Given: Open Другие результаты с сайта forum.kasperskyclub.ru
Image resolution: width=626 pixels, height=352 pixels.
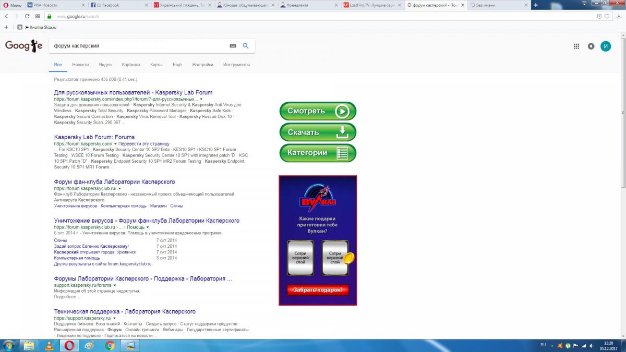Looking at the screenshot, I should pyautogui.click(x=103, y=264).
